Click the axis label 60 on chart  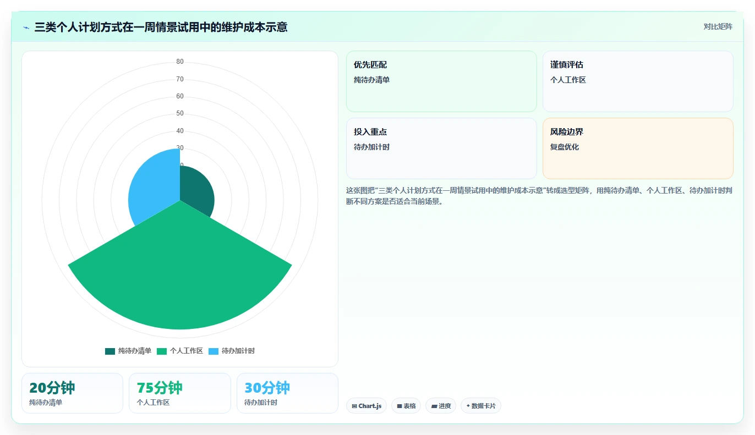180,96
